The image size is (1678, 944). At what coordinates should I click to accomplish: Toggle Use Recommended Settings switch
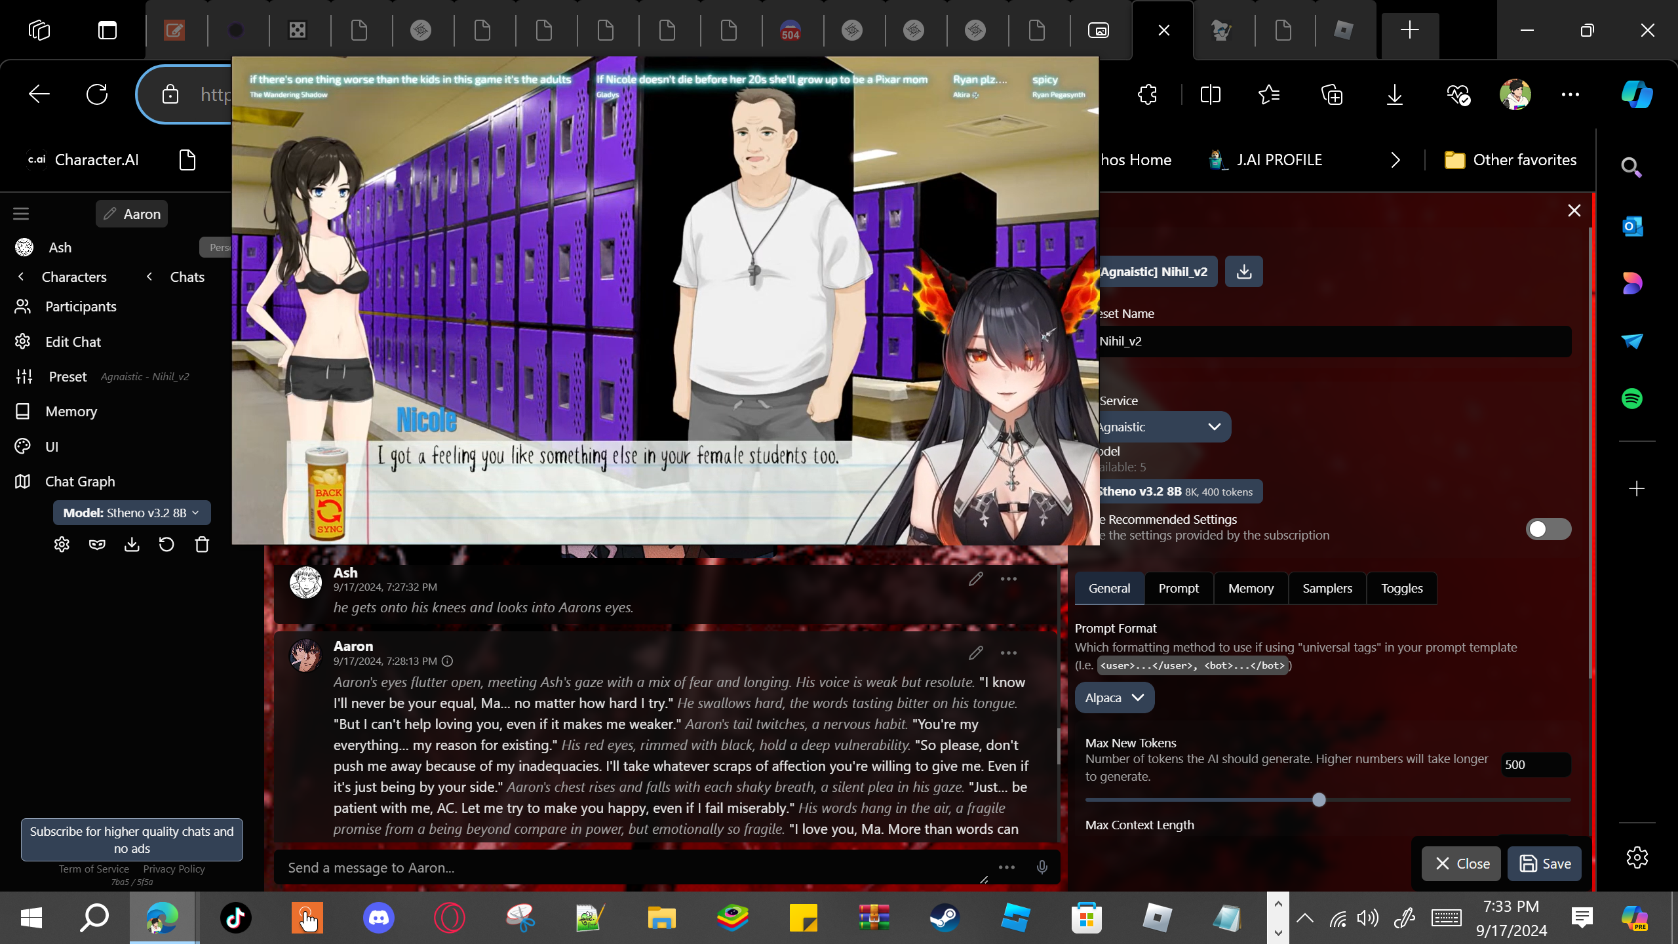pyautogui.click(x=1548, y=529)
